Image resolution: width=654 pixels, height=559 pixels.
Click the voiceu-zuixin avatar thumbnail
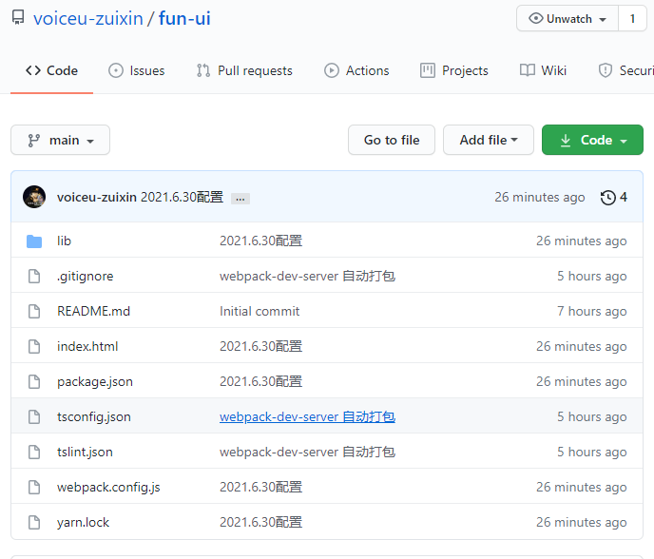34,197
